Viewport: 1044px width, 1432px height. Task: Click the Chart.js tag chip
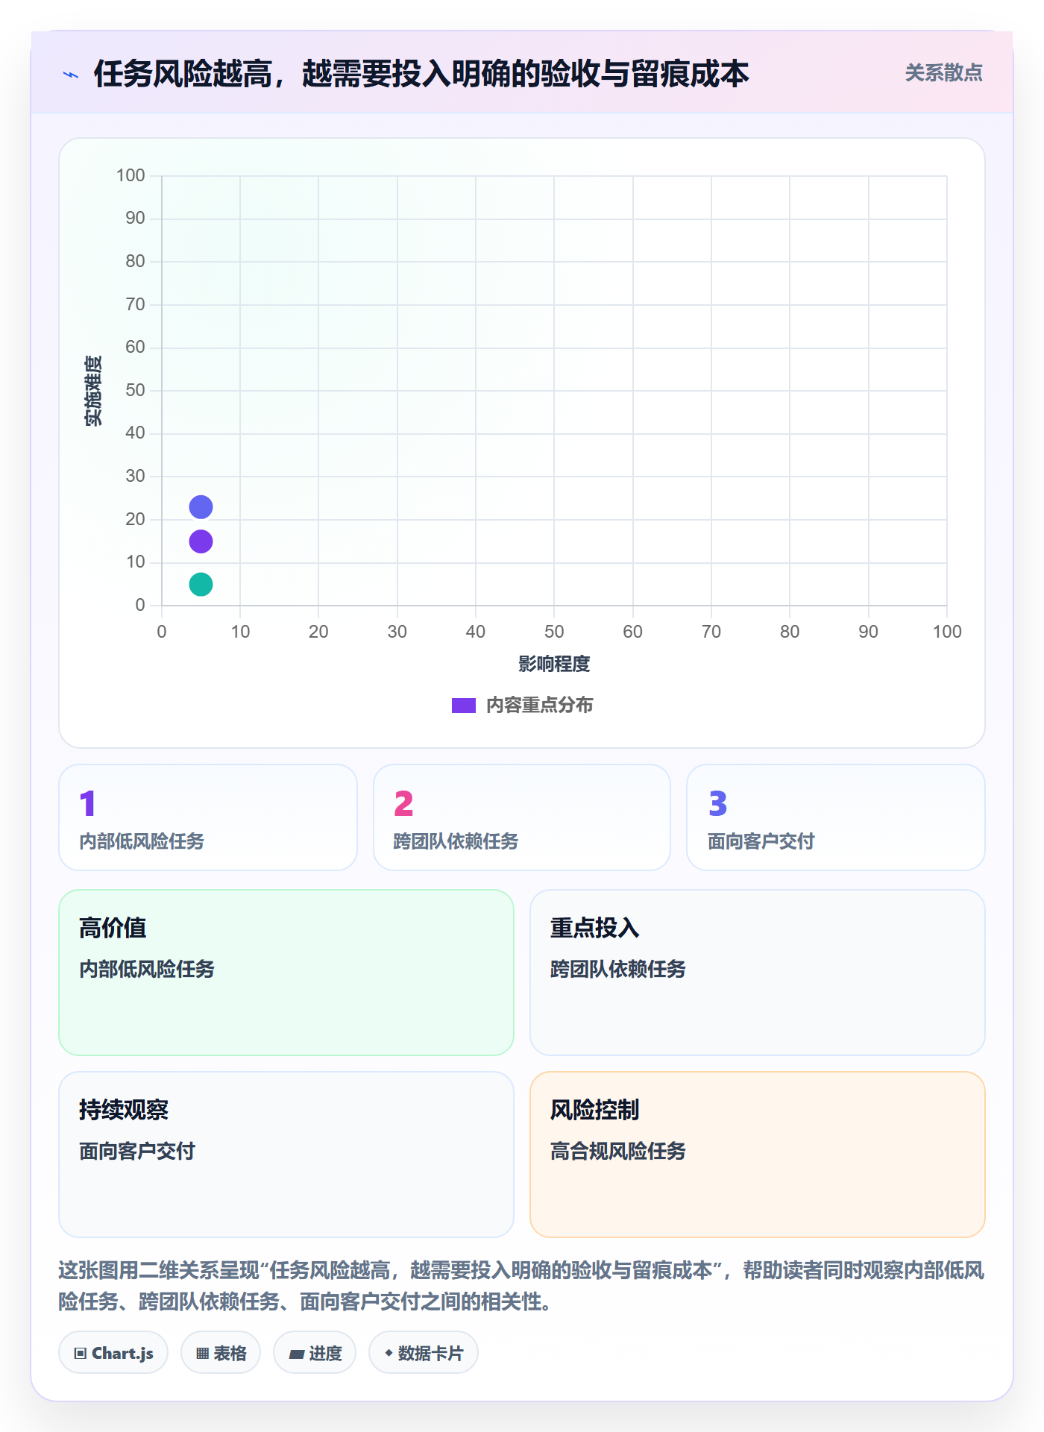(x=113, y=1353)
